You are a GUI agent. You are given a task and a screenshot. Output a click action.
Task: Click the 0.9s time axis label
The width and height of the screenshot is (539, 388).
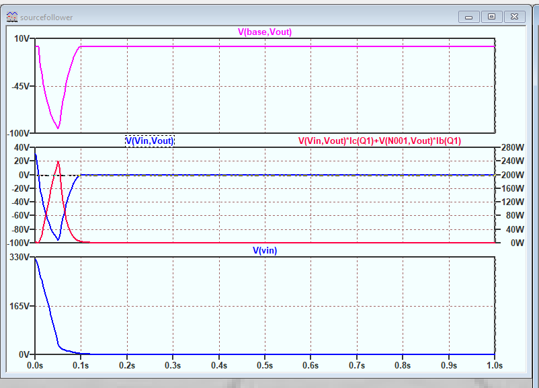[448, 366]
